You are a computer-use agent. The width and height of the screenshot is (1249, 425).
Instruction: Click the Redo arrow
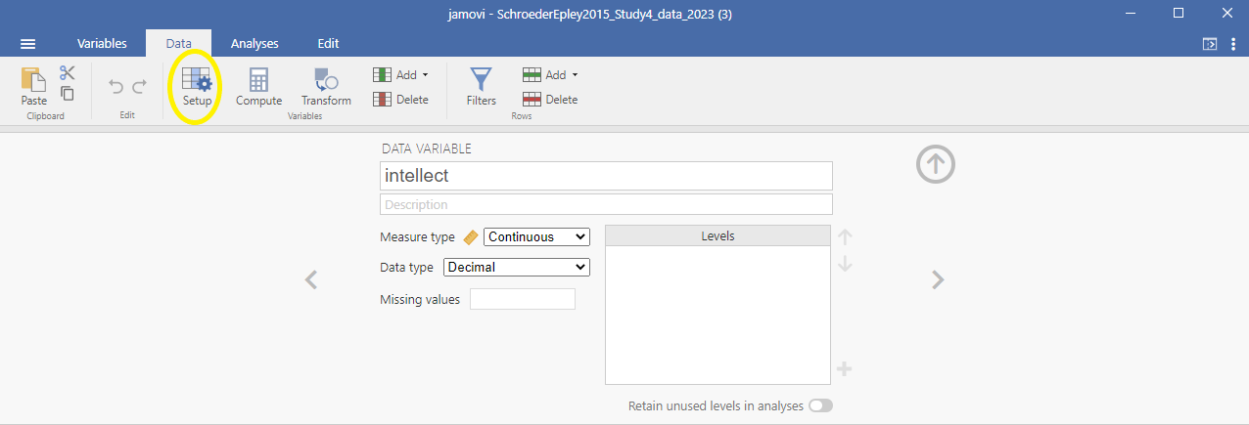[139, 87]
